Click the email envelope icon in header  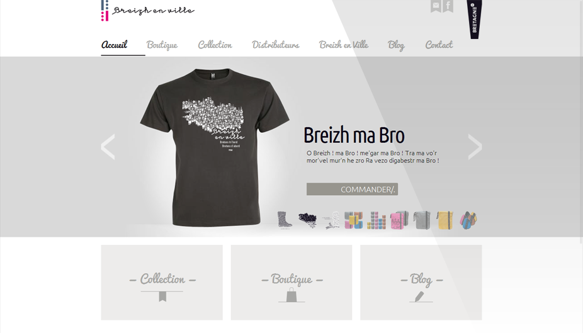point(436,6)
